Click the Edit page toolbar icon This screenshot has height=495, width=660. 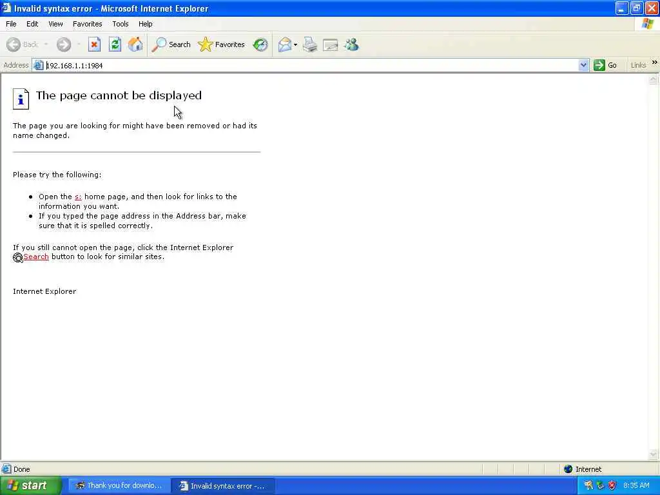coord(331,44)
